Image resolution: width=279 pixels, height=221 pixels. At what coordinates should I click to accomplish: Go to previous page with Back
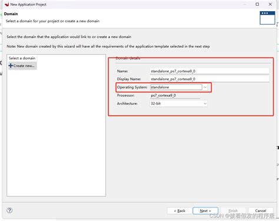pos(180,211)
